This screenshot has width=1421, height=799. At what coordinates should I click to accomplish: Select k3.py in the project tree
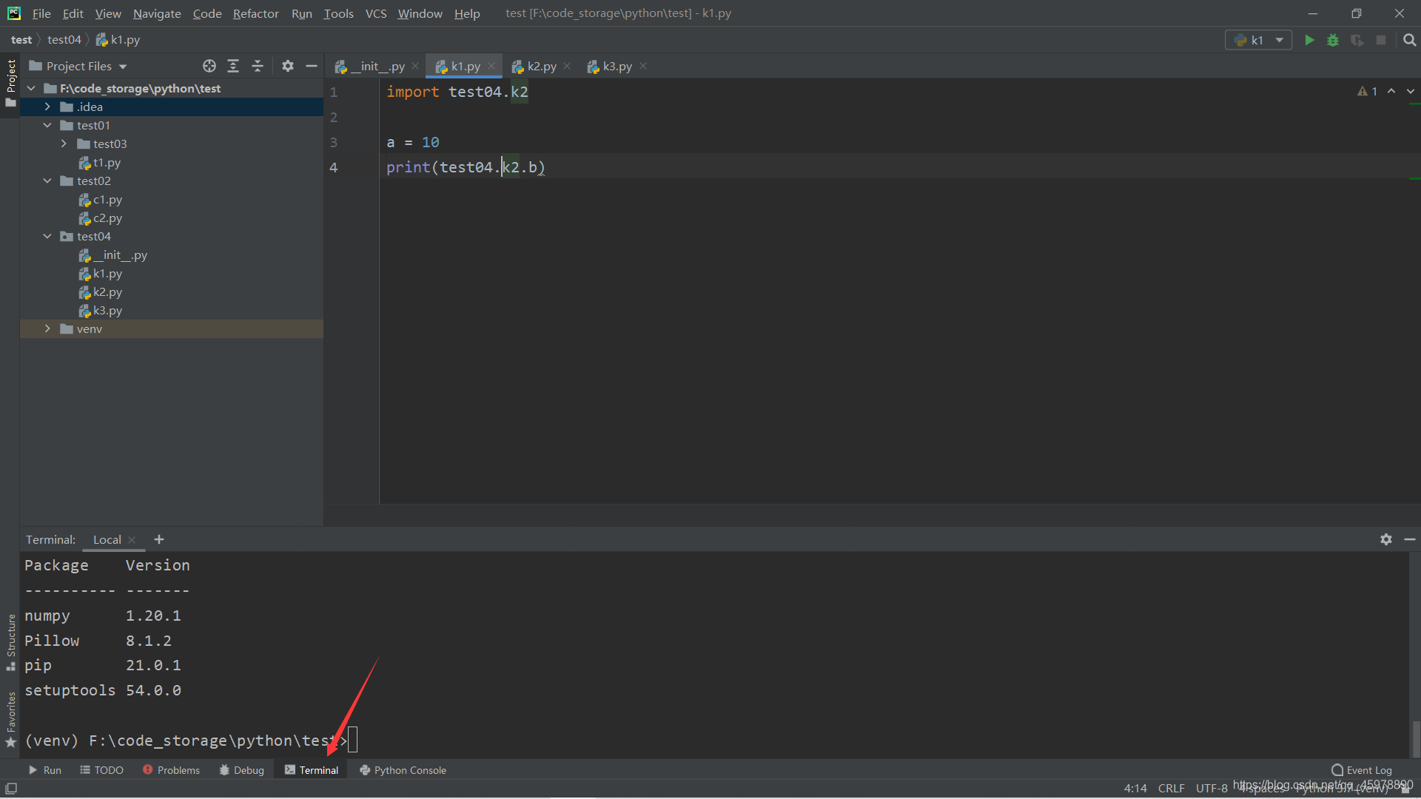coord(107,311)
